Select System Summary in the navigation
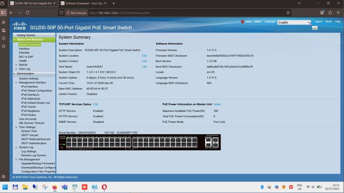Viewport: 344px width, 193px height. pyautogui.click(x=30, y=44)
